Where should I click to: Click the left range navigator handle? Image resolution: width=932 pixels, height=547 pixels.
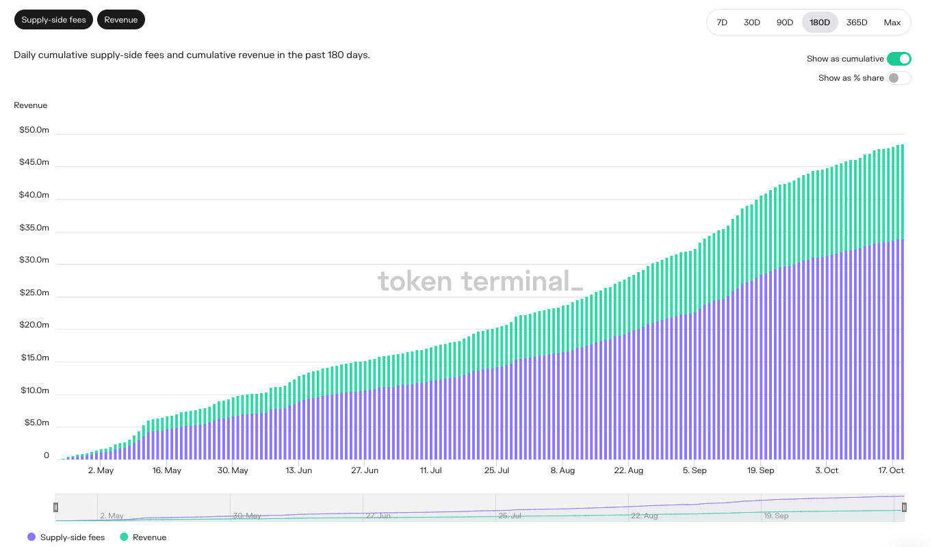point(56,507)
